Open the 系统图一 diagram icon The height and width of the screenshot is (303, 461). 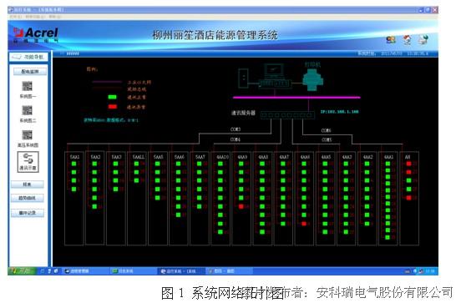click(28, 86)
